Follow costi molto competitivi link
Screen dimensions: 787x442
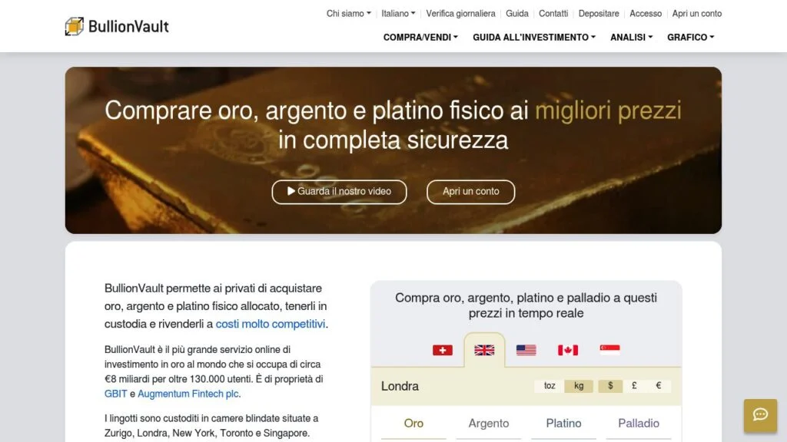click(x=270, y=324)
